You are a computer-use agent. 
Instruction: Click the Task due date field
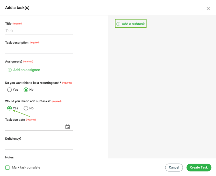click(x=39, y=127)
